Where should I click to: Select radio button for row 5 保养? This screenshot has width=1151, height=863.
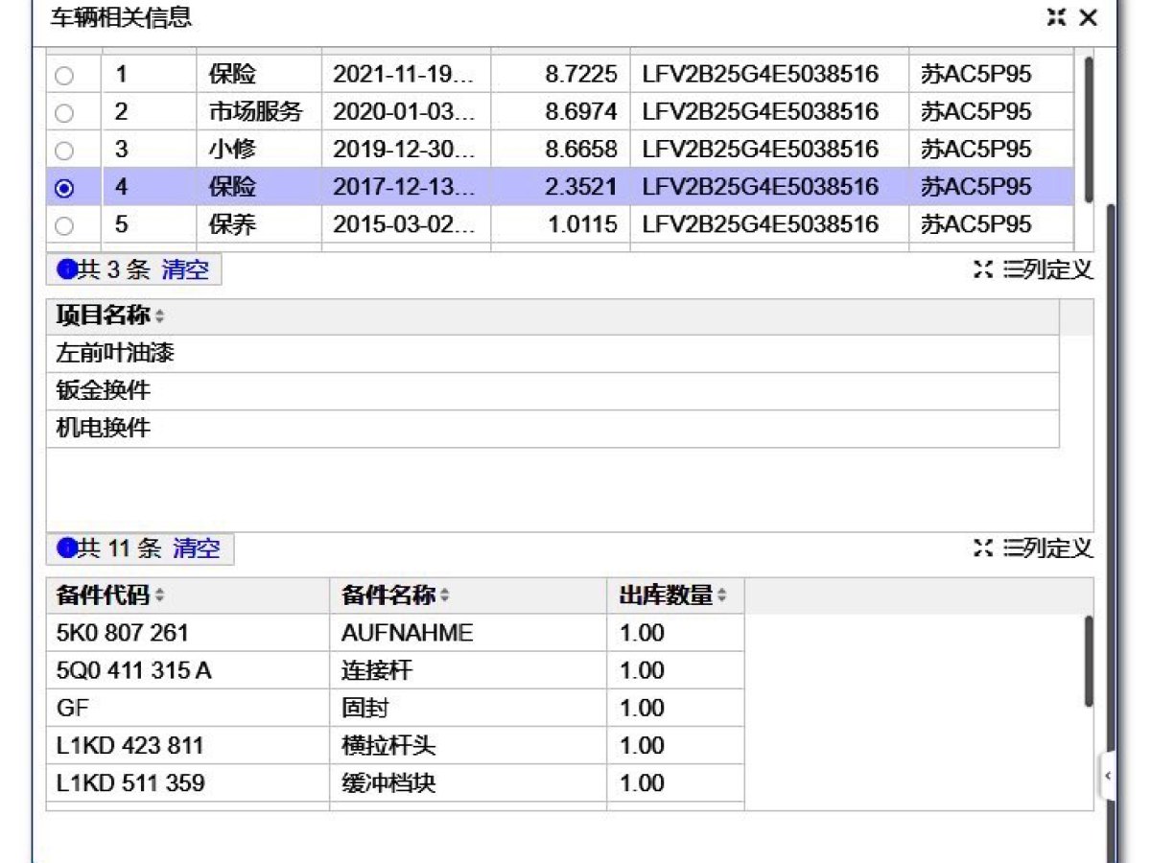[x=64, y=226]
